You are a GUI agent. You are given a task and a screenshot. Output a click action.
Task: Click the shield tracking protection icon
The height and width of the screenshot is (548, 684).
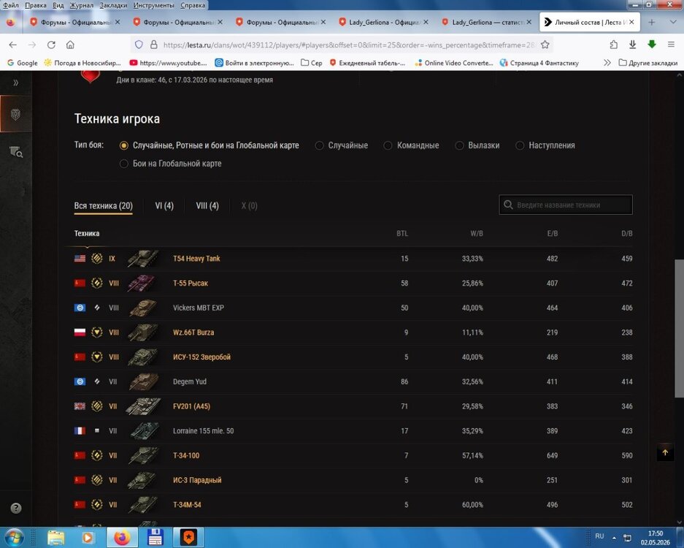pyautogui.click(x=139, y=45)
